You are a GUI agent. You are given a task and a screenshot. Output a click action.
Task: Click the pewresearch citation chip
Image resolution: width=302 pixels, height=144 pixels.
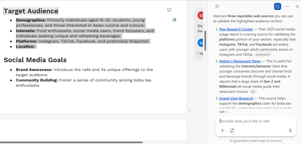[263, 54]
